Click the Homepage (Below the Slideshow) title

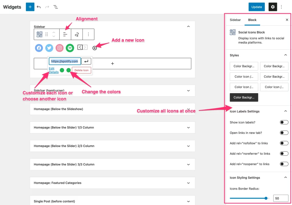point(58,109)
